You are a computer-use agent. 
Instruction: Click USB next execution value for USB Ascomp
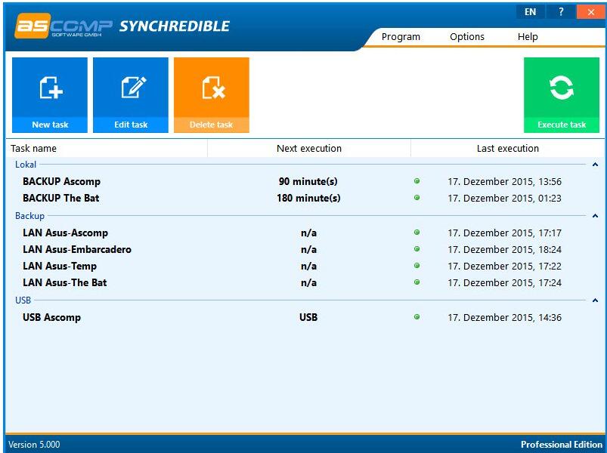pyautogui.click(x=308, y=317)
